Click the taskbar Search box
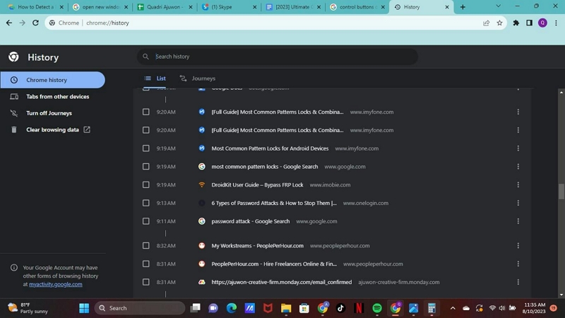The width and height of the screenshot is (565, 318). pyautogui.click(x=140, y=308)
